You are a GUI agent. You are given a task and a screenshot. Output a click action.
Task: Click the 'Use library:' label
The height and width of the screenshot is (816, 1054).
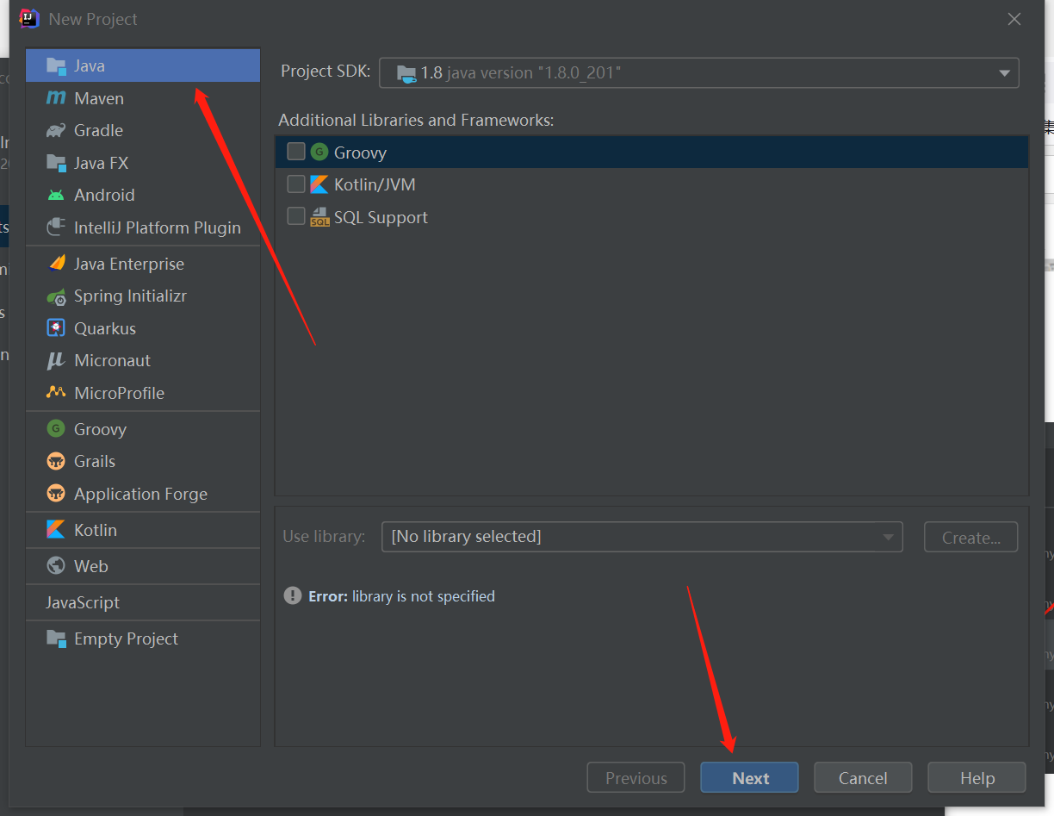click(324, 536)
